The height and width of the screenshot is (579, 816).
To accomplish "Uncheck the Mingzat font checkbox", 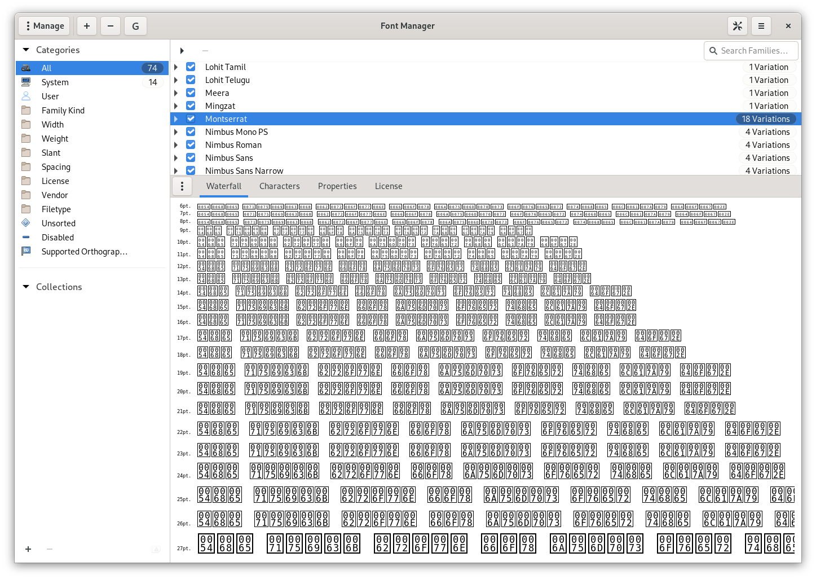I will 191,106.
